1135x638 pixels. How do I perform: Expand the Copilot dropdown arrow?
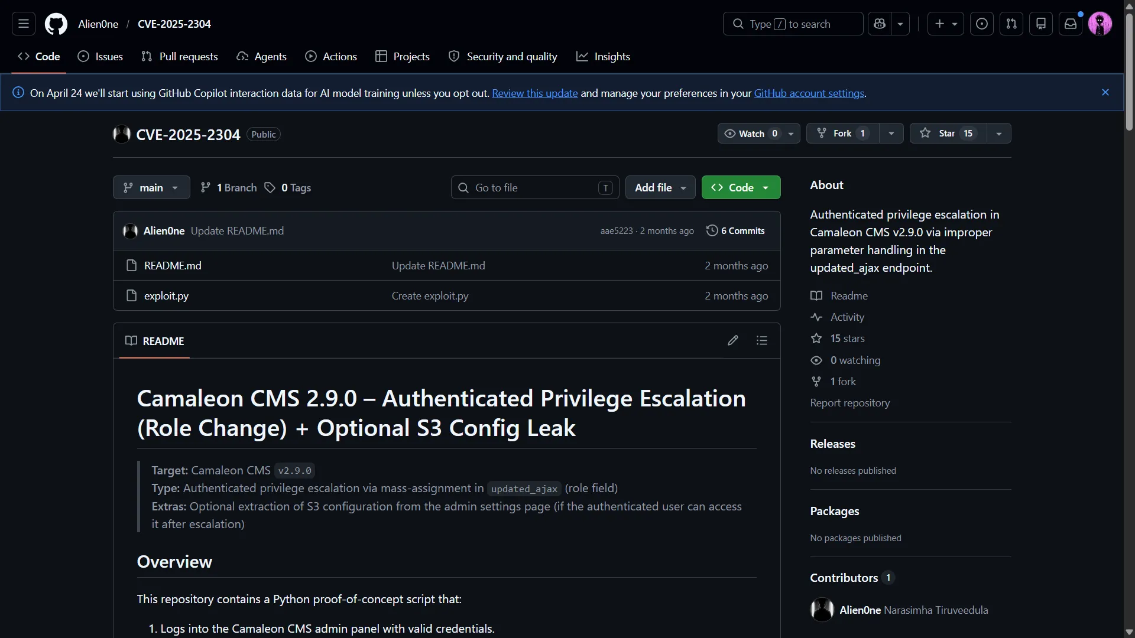(900, 24)
